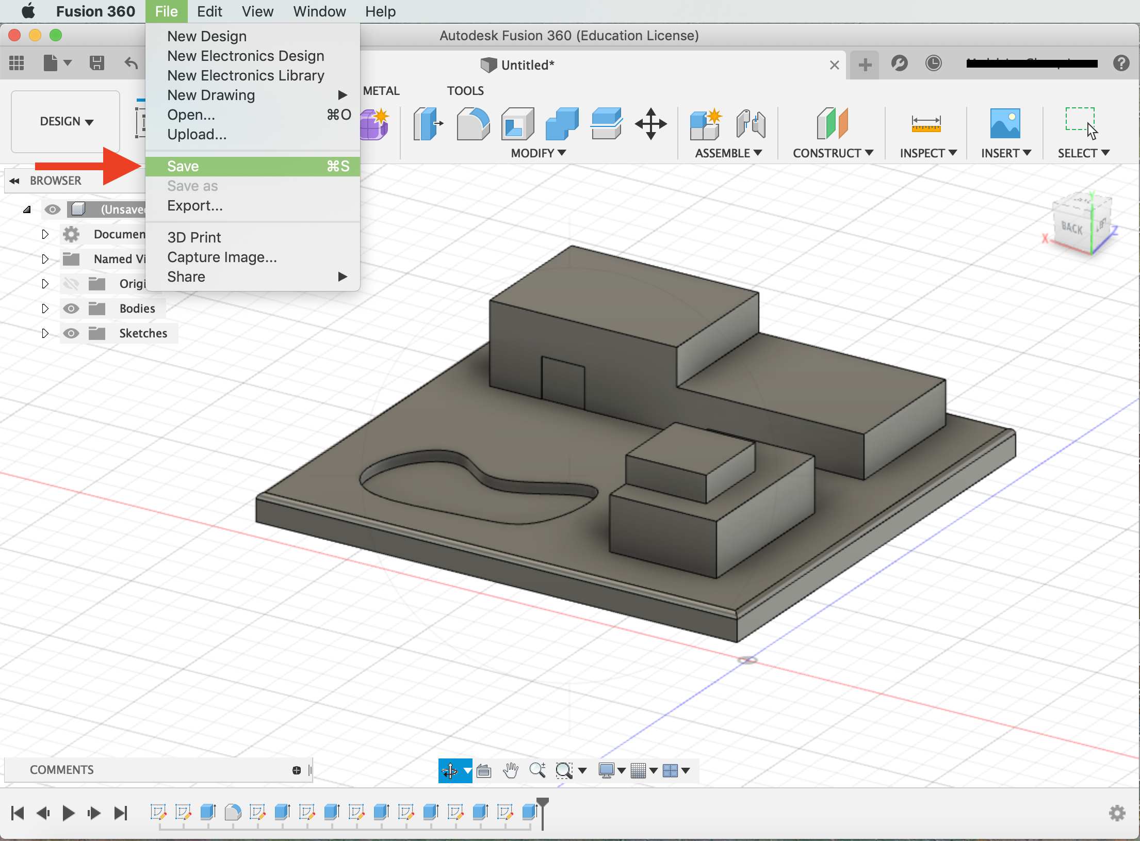
Task: Close the Untitled document tab
Action: [x=834, y=65]
